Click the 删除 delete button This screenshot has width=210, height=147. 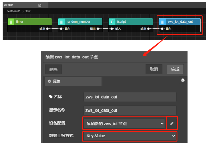click(53, 69)
